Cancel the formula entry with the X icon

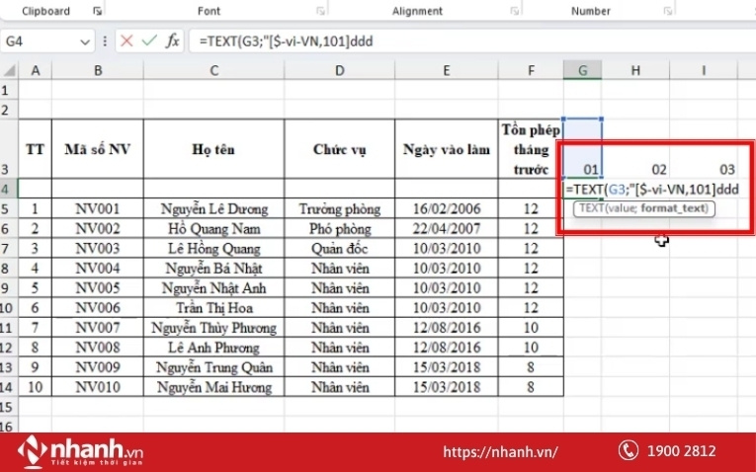pyautogui.click(x=126, y=40)
